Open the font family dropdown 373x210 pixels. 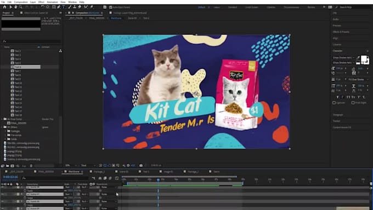(343, 58)
